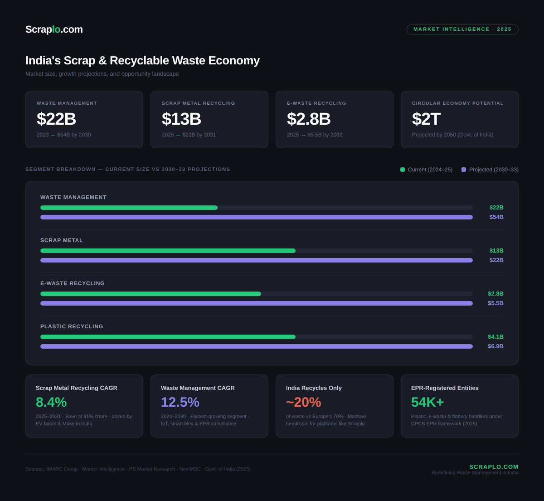Click the 2023 → $54B by 2030 subtext

tap(64, 135)
